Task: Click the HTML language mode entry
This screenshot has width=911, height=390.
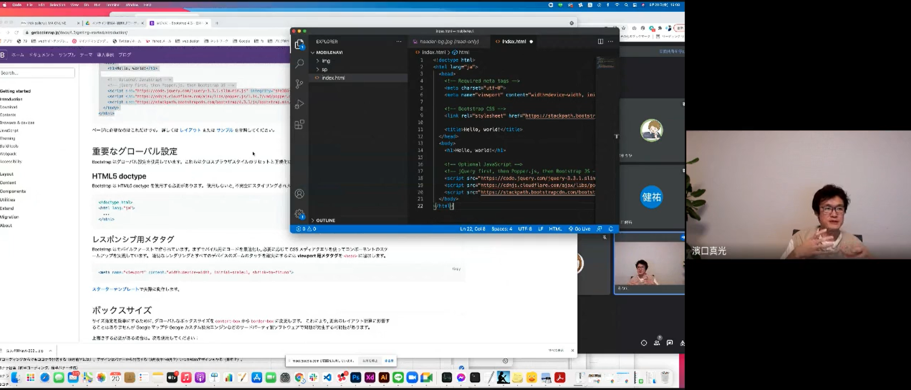Action: tap(555, 229)
